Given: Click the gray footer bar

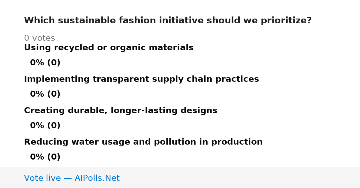Looking at the screenshot, I should click(x=180, y=178).
